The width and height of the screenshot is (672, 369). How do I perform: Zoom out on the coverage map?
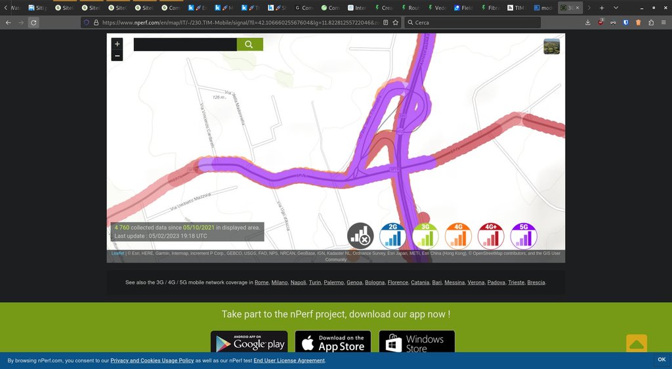[117, 56]
